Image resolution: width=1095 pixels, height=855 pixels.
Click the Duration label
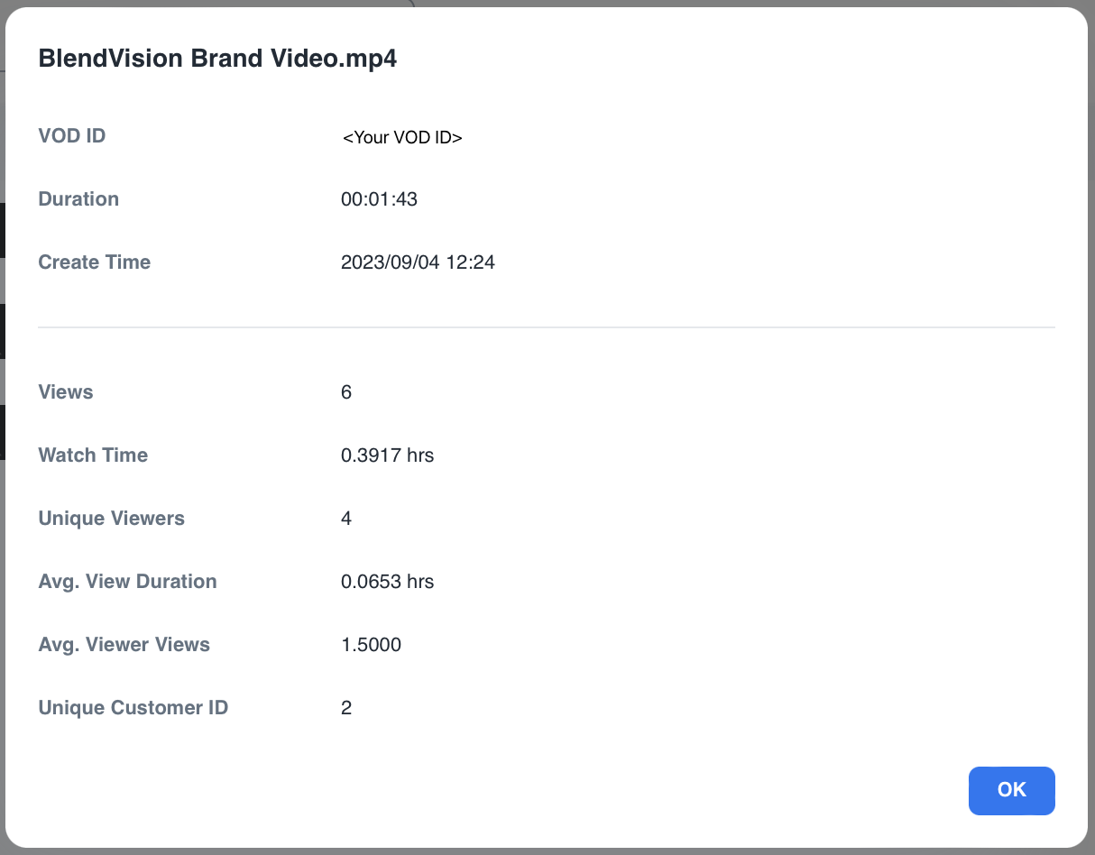[x=78, y=199]
